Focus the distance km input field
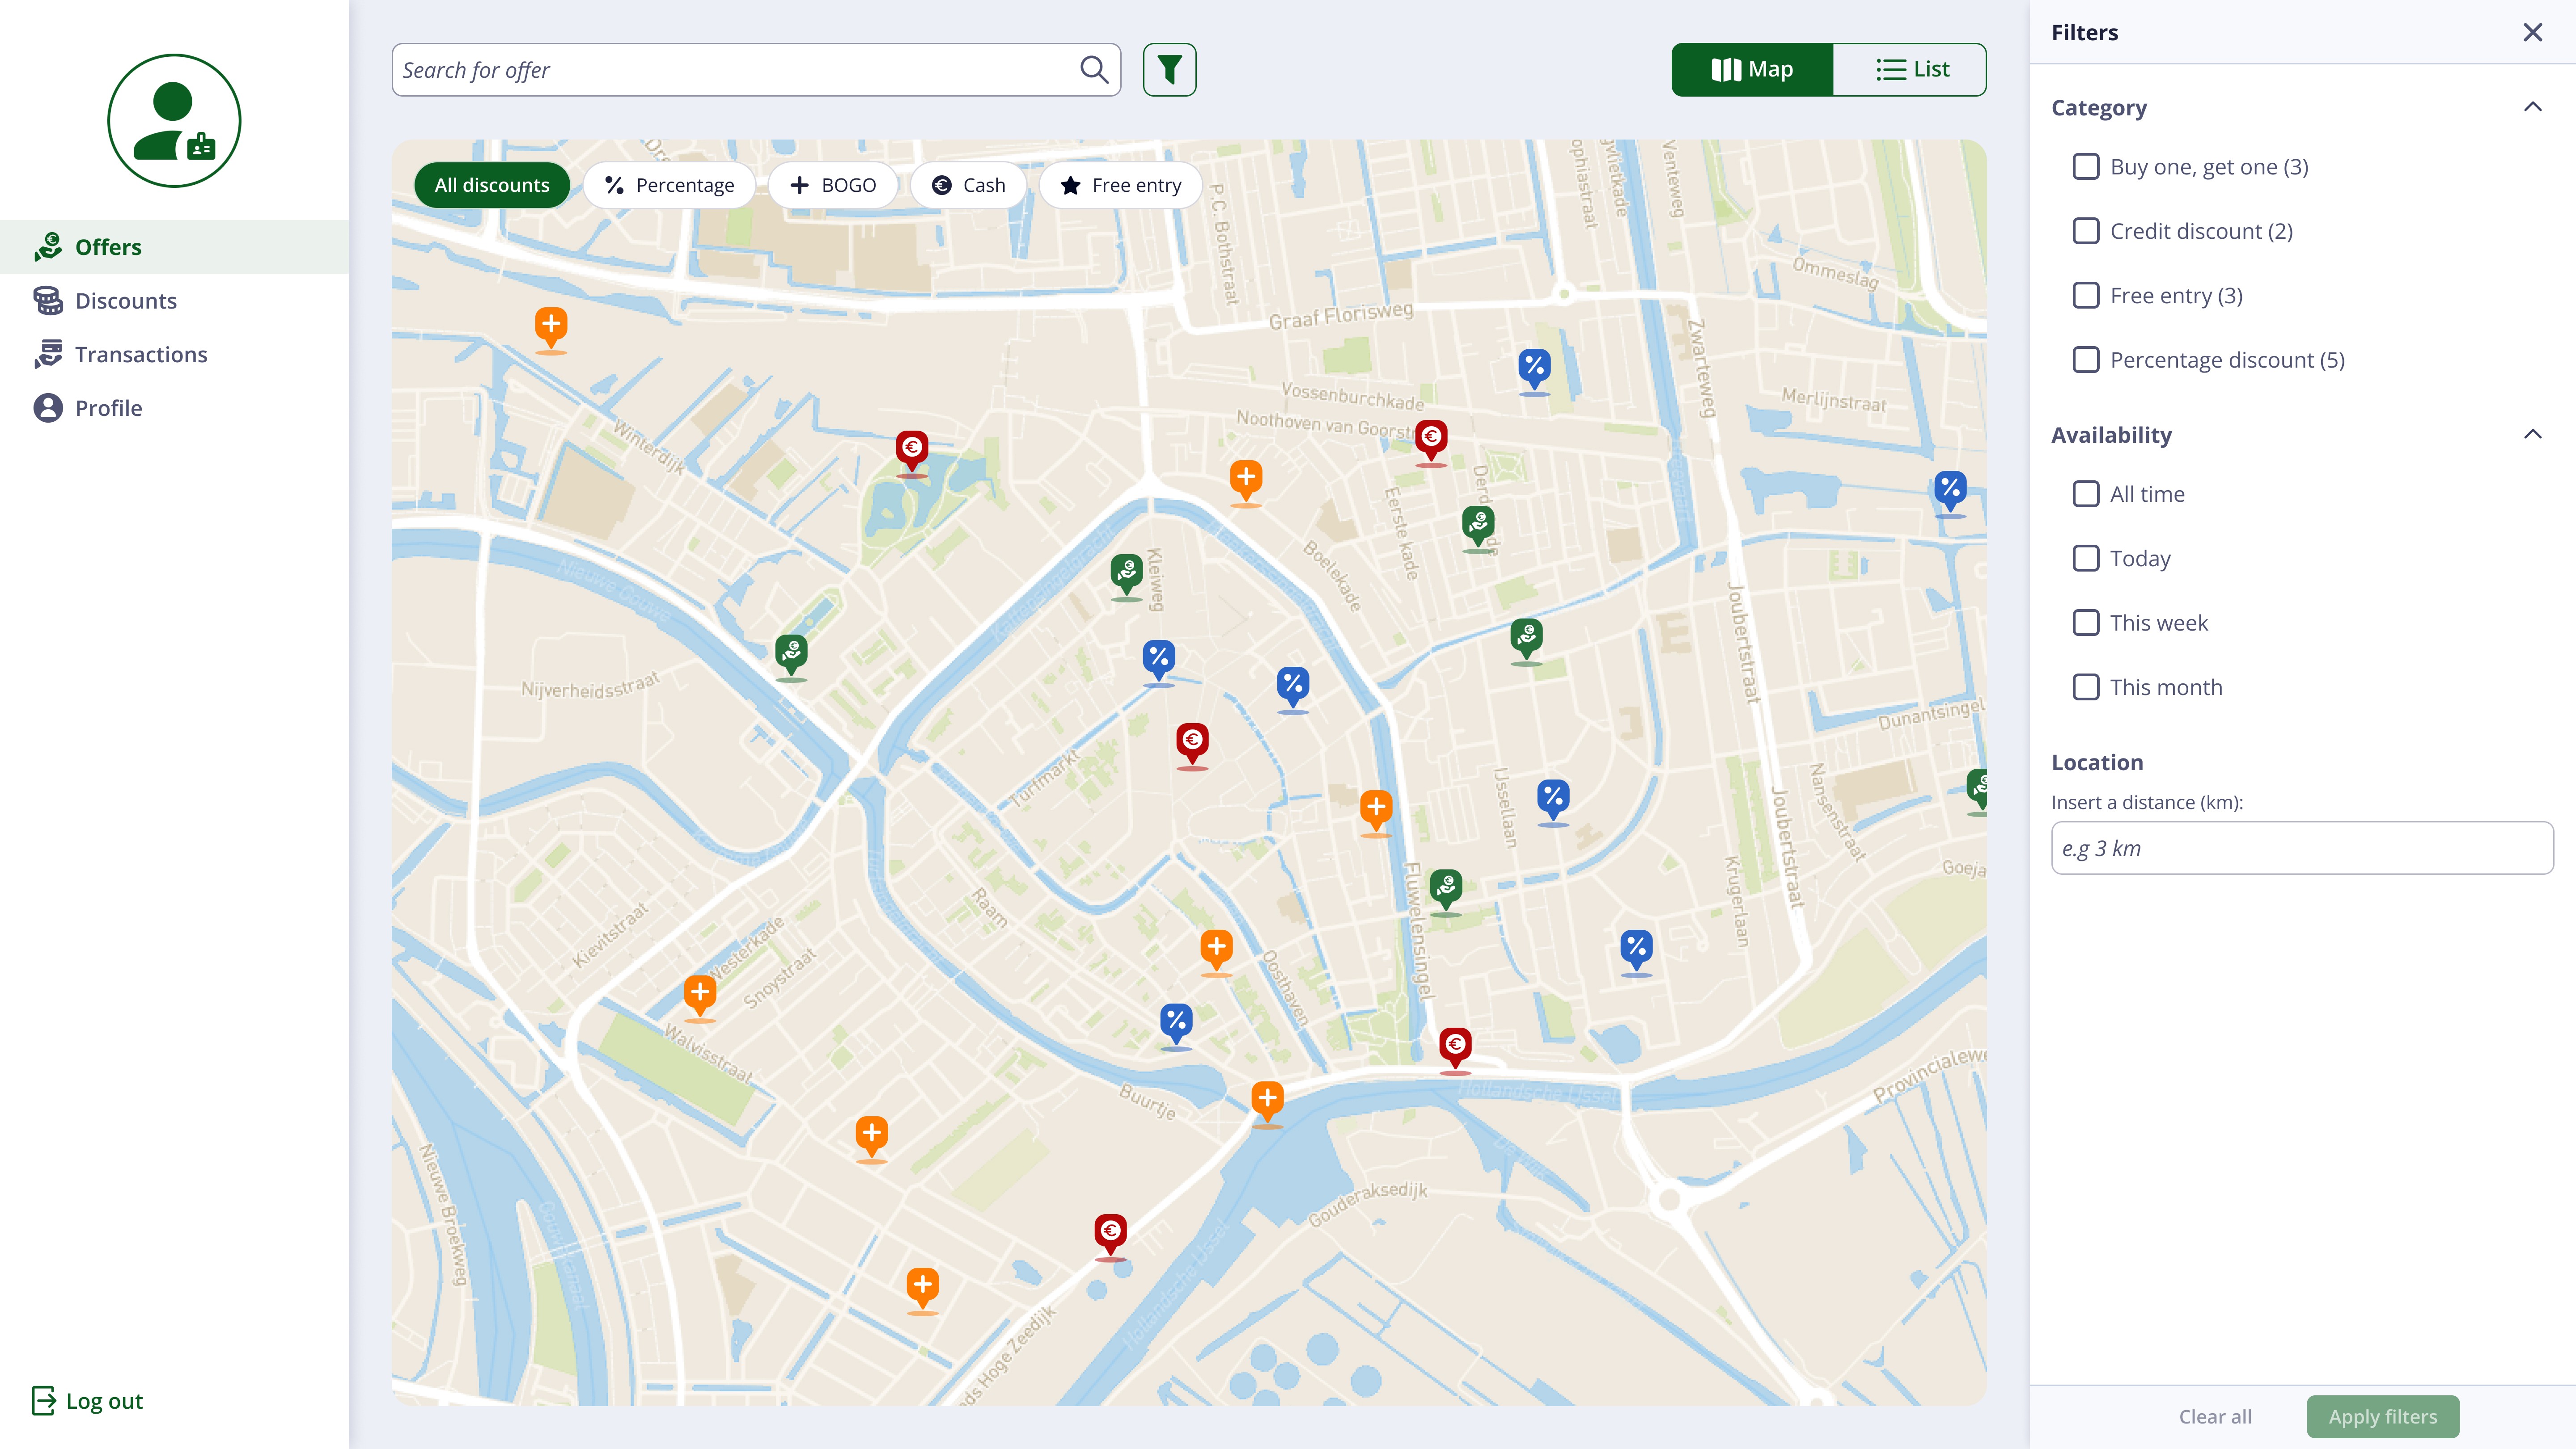The height and width of the screenshot is (1449, 2576). (2301, 848)
